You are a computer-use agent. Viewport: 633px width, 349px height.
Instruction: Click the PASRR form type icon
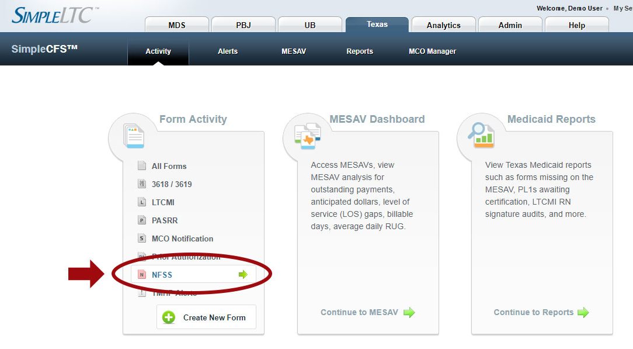(141, 220)
